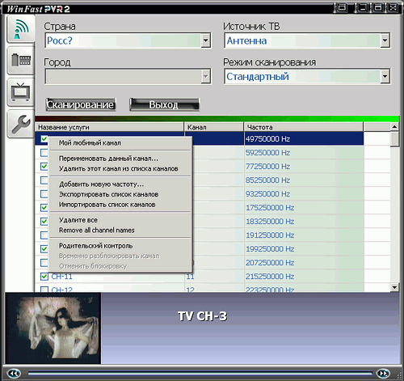
Task: Click the bottom horizontal slider bar
Action: click(x=200, y=373)
